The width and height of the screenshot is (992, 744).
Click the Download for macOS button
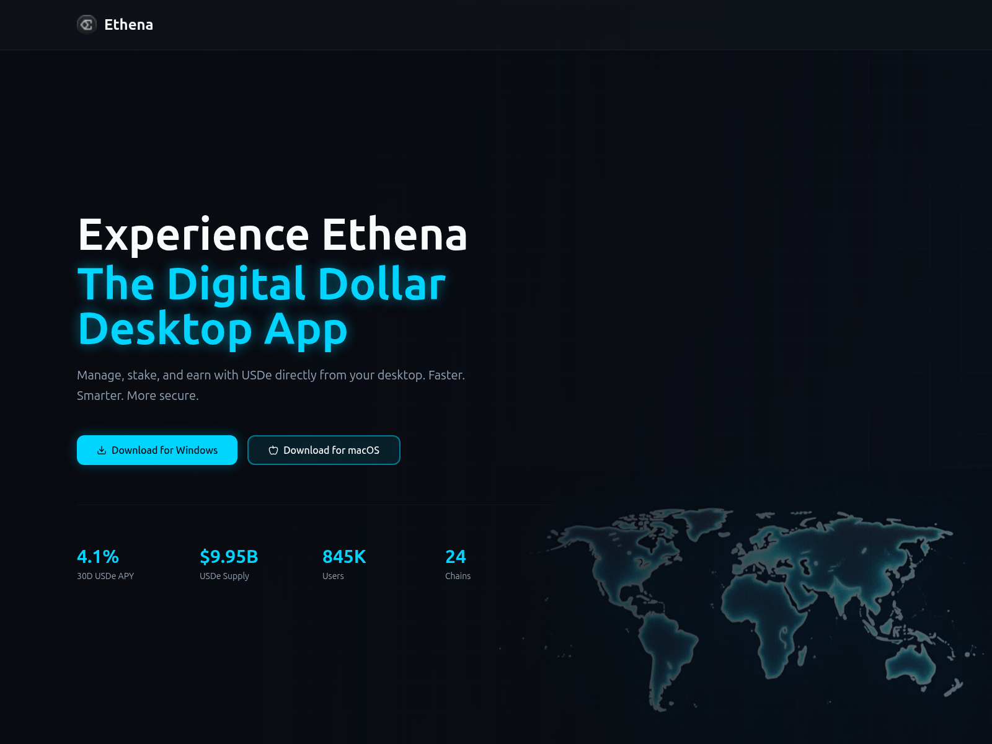[324, 450]
